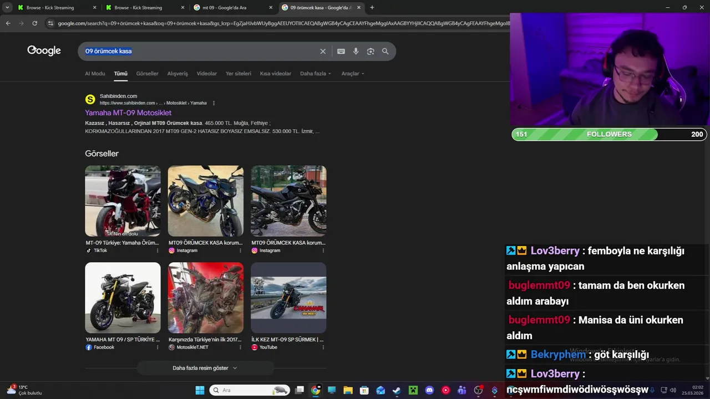Screen dimensions: 710x399
Task: Open the site information icon in address bar
Action: click(50, 23)
